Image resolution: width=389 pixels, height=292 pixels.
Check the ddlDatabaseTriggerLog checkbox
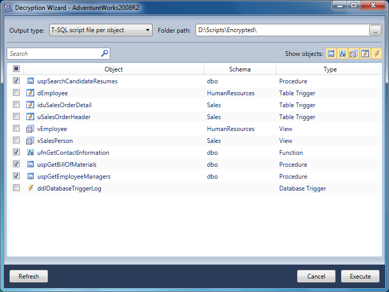tap(17, 188)
